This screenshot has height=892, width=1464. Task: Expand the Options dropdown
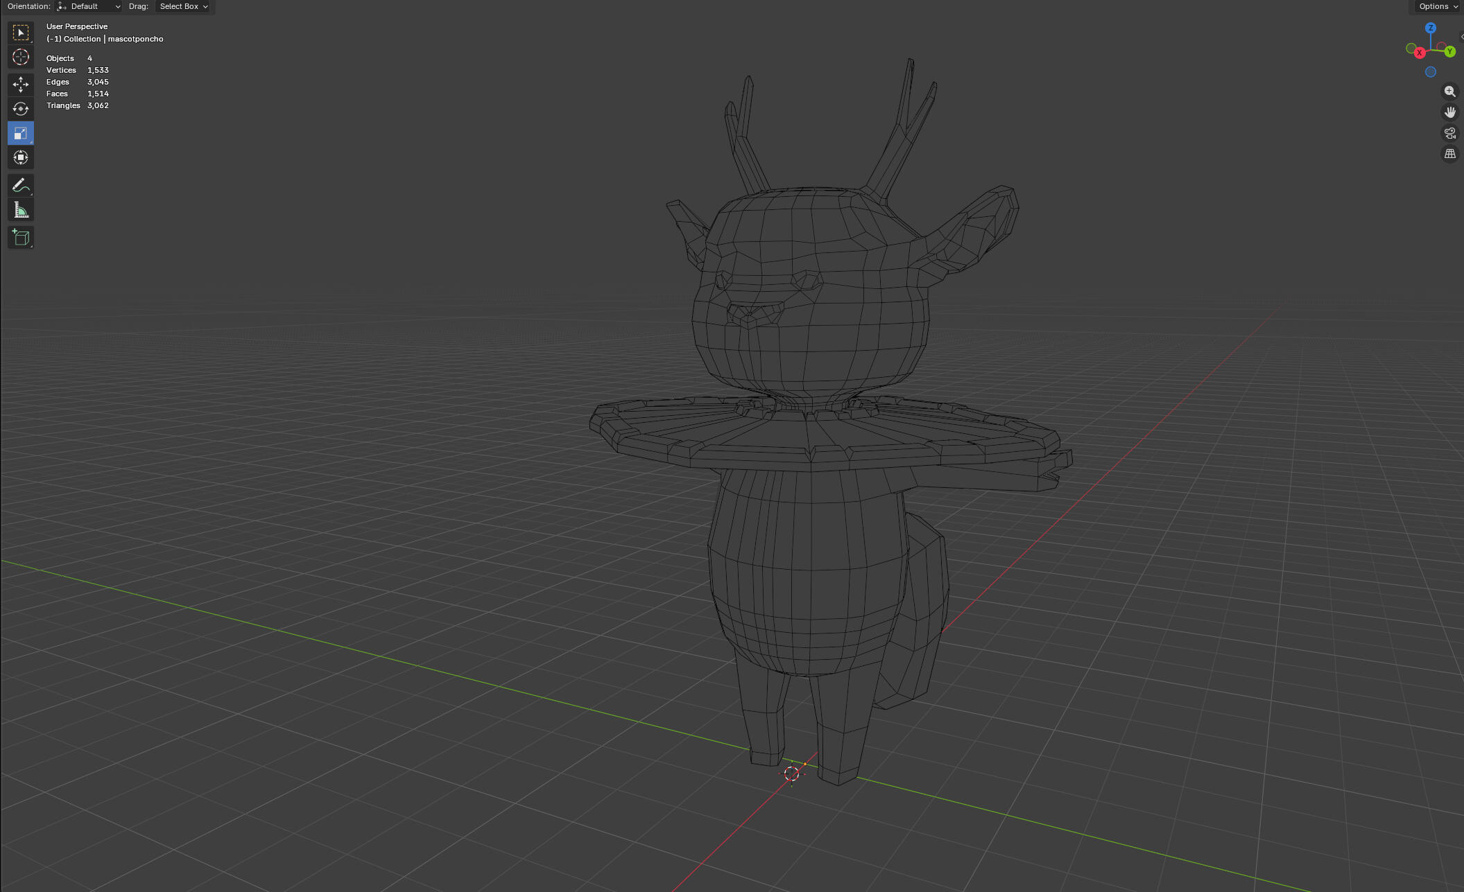tap(1438, 6)
